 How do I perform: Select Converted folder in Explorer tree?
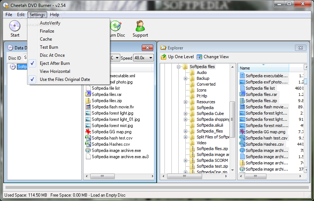(x=206, y=84)
